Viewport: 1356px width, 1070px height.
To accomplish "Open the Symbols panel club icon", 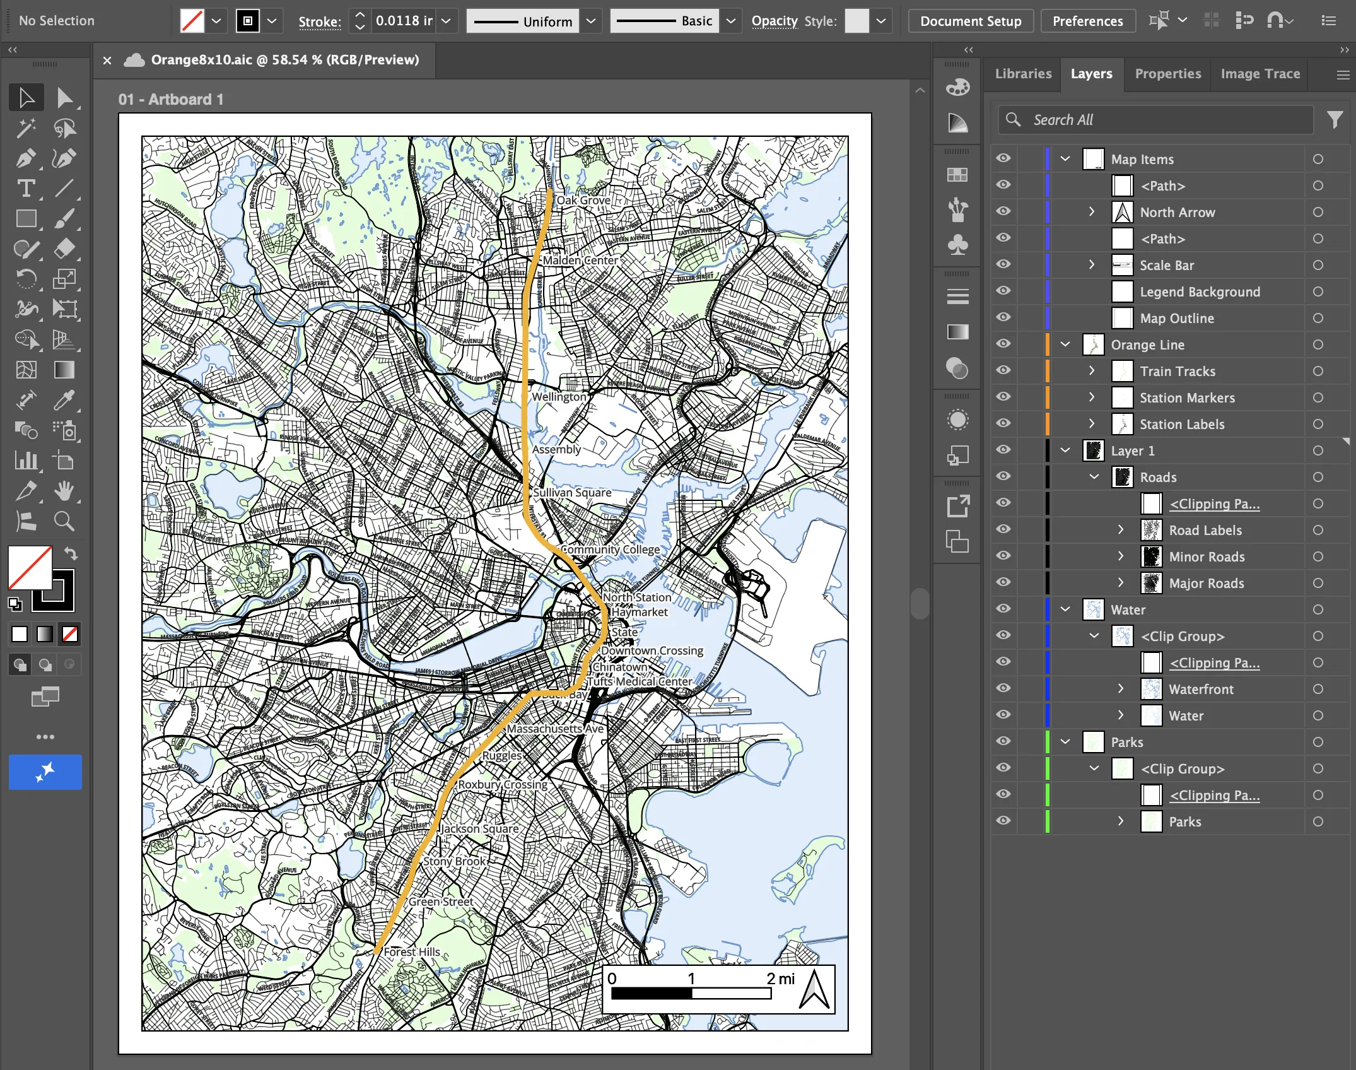I will pos(957,245).
